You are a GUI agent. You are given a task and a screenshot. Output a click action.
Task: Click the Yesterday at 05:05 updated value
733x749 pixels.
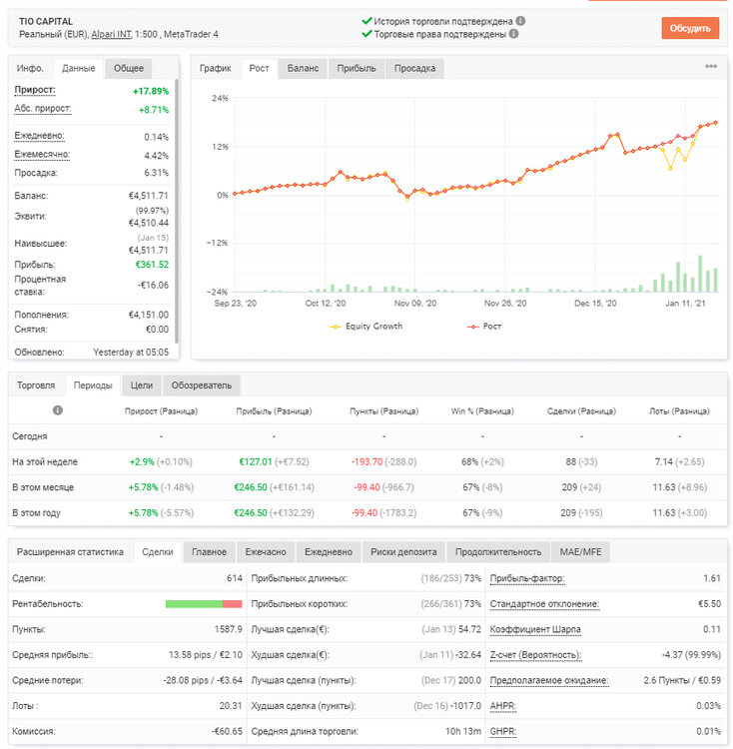coord(131,353)
